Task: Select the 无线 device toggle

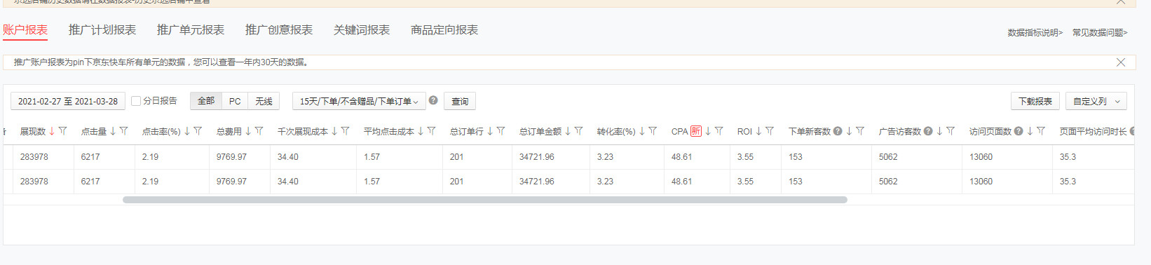Action: (x=264, y=101)
